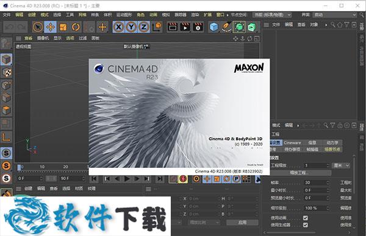
Task: Activate the Scale tool cube icon
Action: tap(63, 27)
